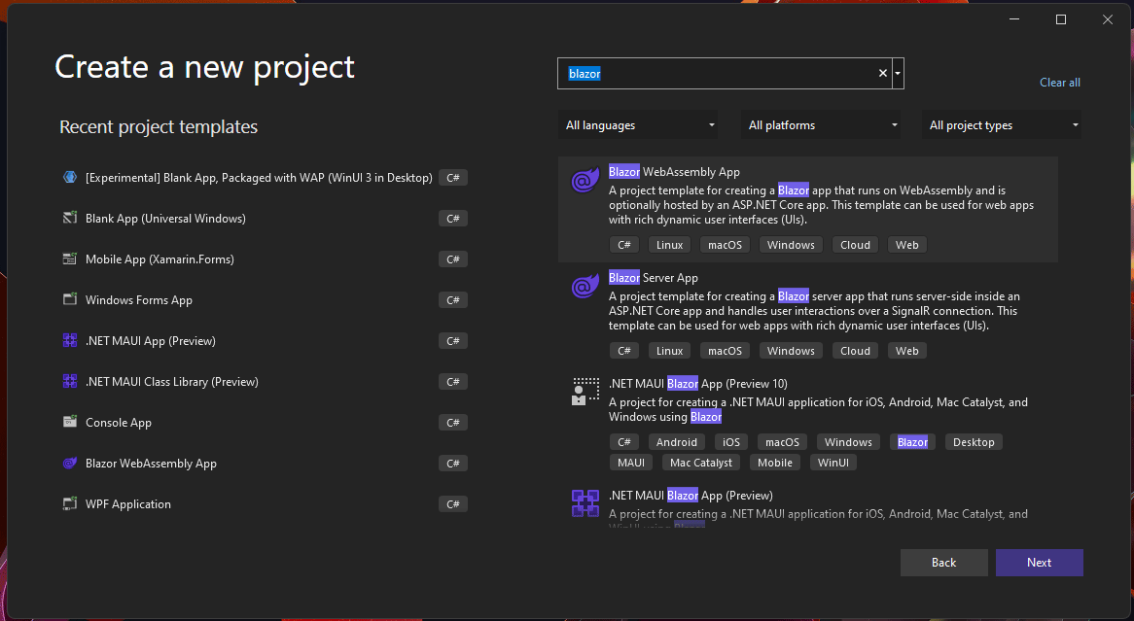Image resolution: width=1134 pixels, height=621 pixels.
Task: Choose recent template Blank App (Universal Windows)
Action: [x=165, y=219]
